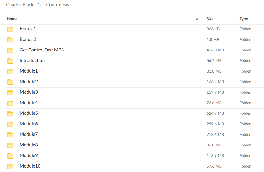Click the Charles Black - Get Control Fast title
This screenshot has height=172, width=264.
tap(38, 5)
